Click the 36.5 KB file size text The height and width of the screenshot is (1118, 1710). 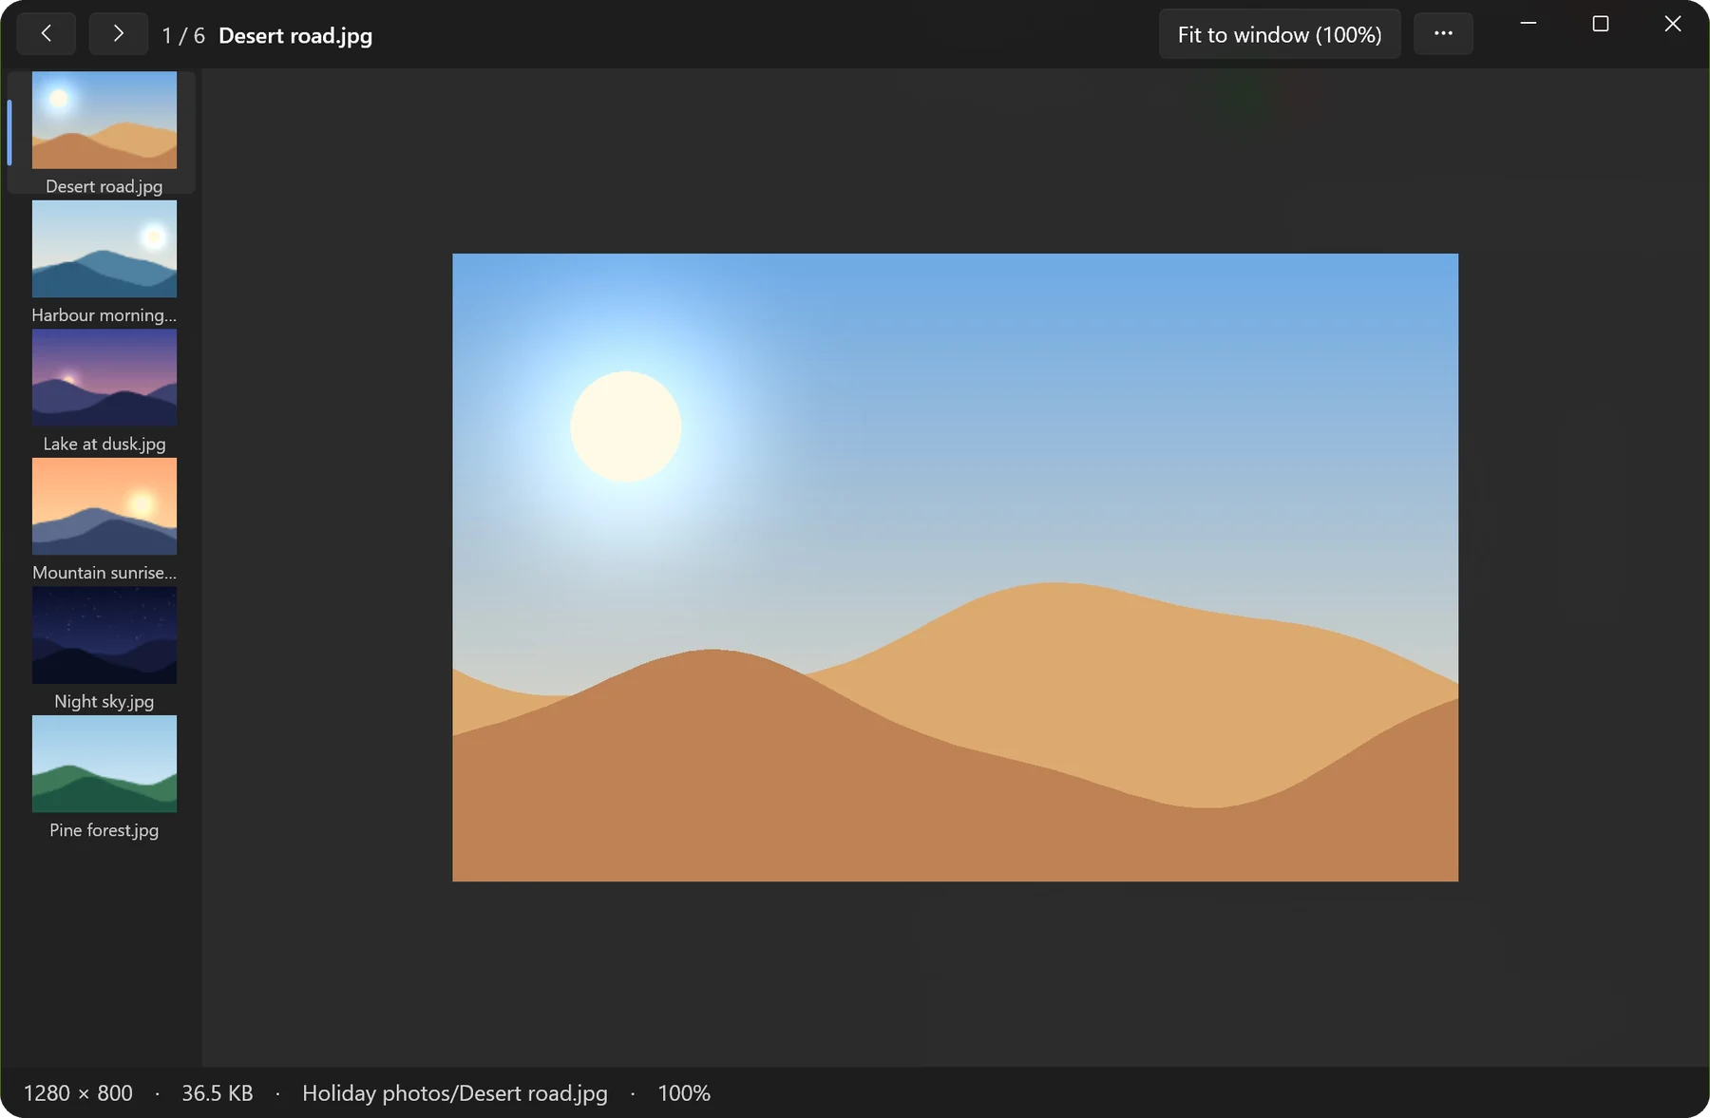tap(218, 1093)
